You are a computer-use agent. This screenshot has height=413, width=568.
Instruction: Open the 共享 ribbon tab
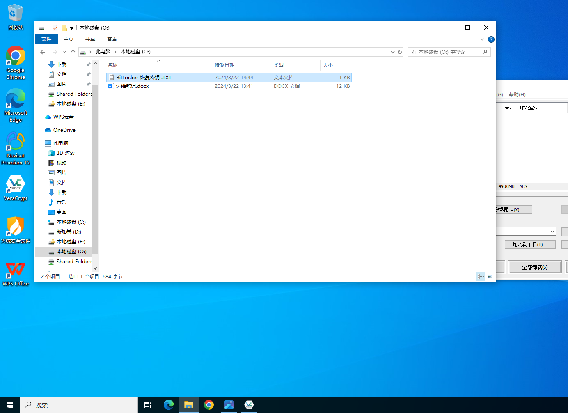90,39
